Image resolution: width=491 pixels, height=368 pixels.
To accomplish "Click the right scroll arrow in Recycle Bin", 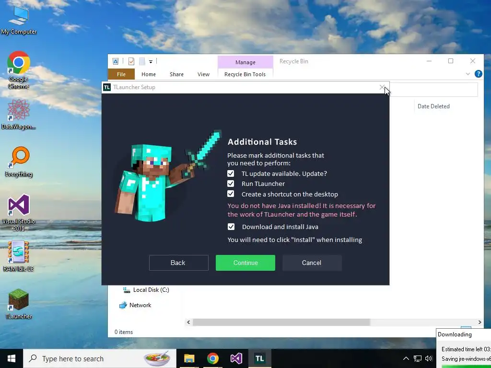I will [x=479, y=322].
